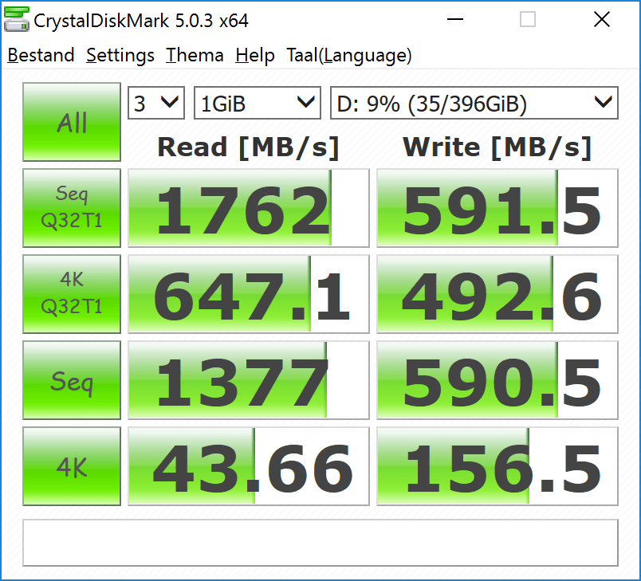
Task: Open the Taal(Language) menu
Action: (x=348, y=55)
